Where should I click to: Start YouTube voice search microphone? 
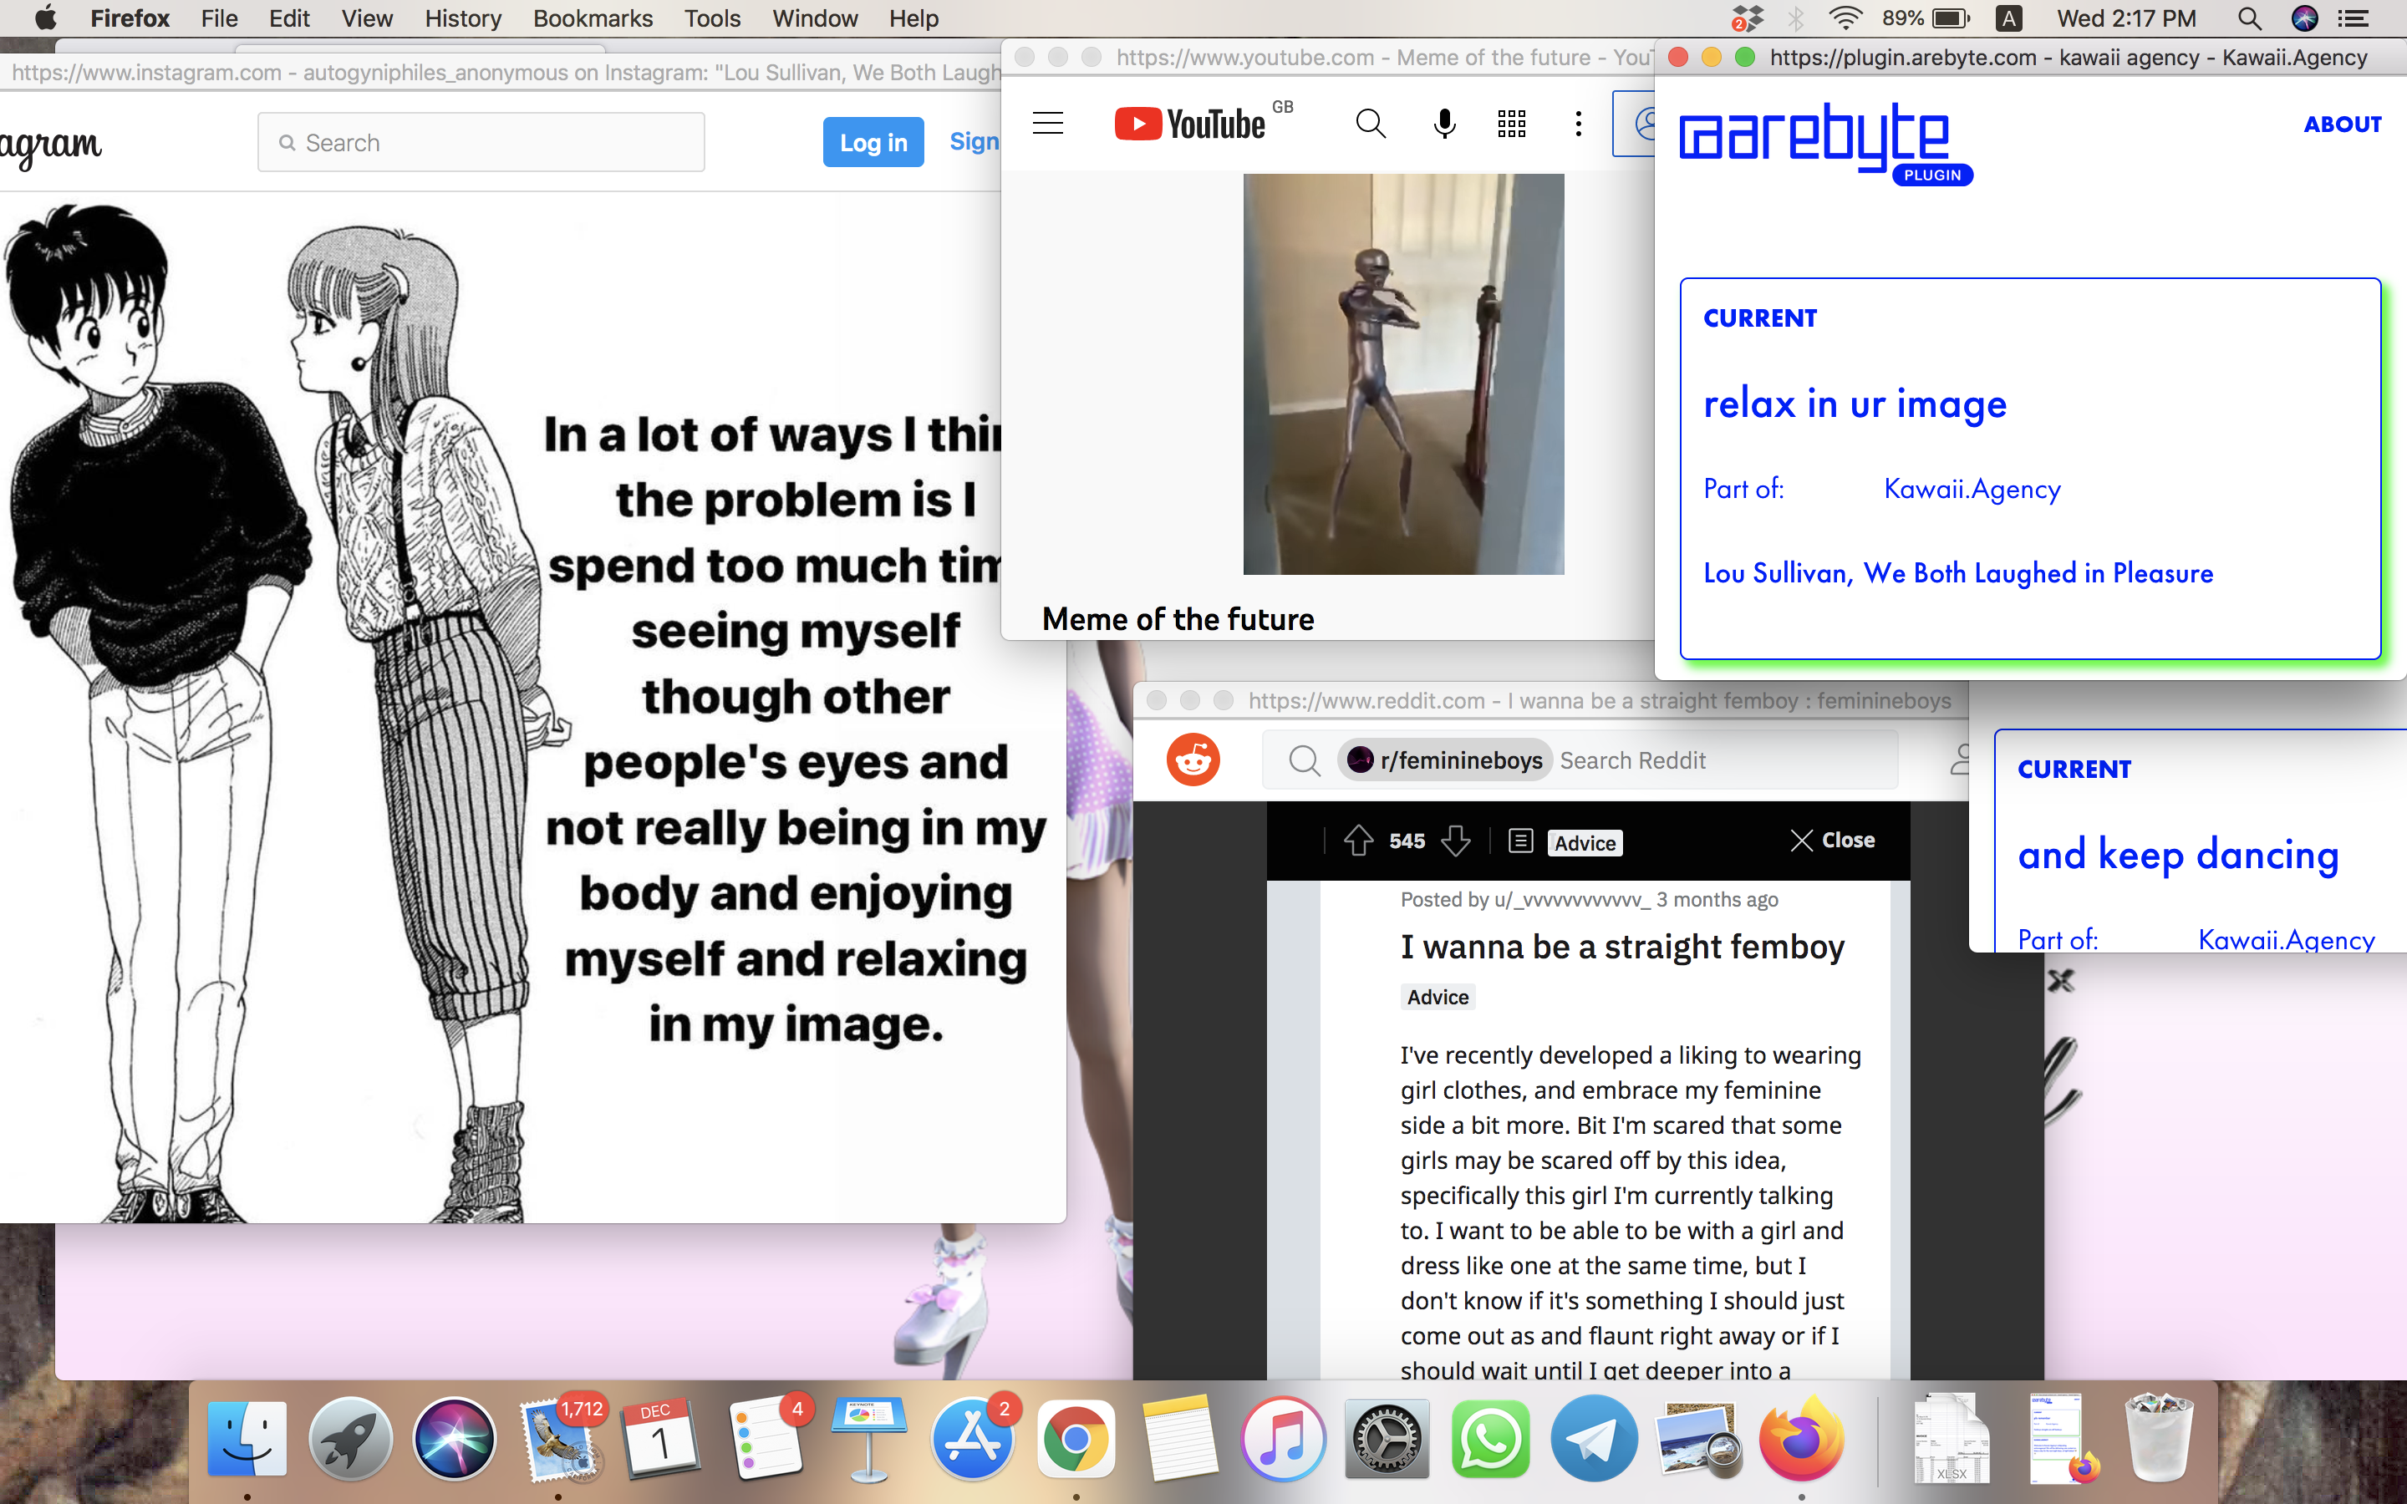1444,124
